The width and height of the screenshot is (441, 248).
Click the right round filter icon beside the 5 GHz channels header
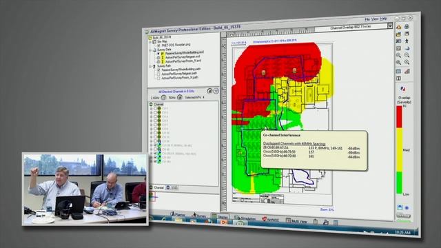[x=216, y=91]
